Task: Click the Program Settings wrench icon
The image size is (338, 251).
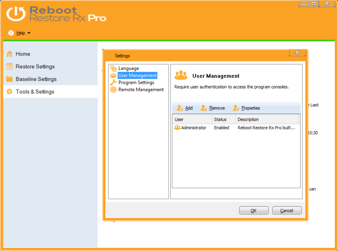Action: point(113,83)
